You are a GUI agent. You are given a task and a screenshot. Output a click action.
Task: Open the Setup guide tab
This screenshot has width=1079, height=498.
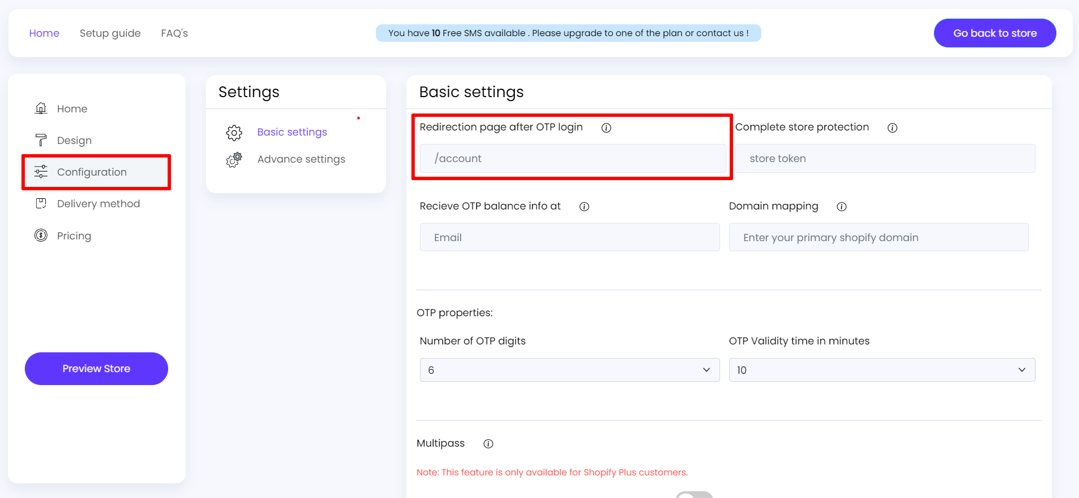[x=110, y=33]
